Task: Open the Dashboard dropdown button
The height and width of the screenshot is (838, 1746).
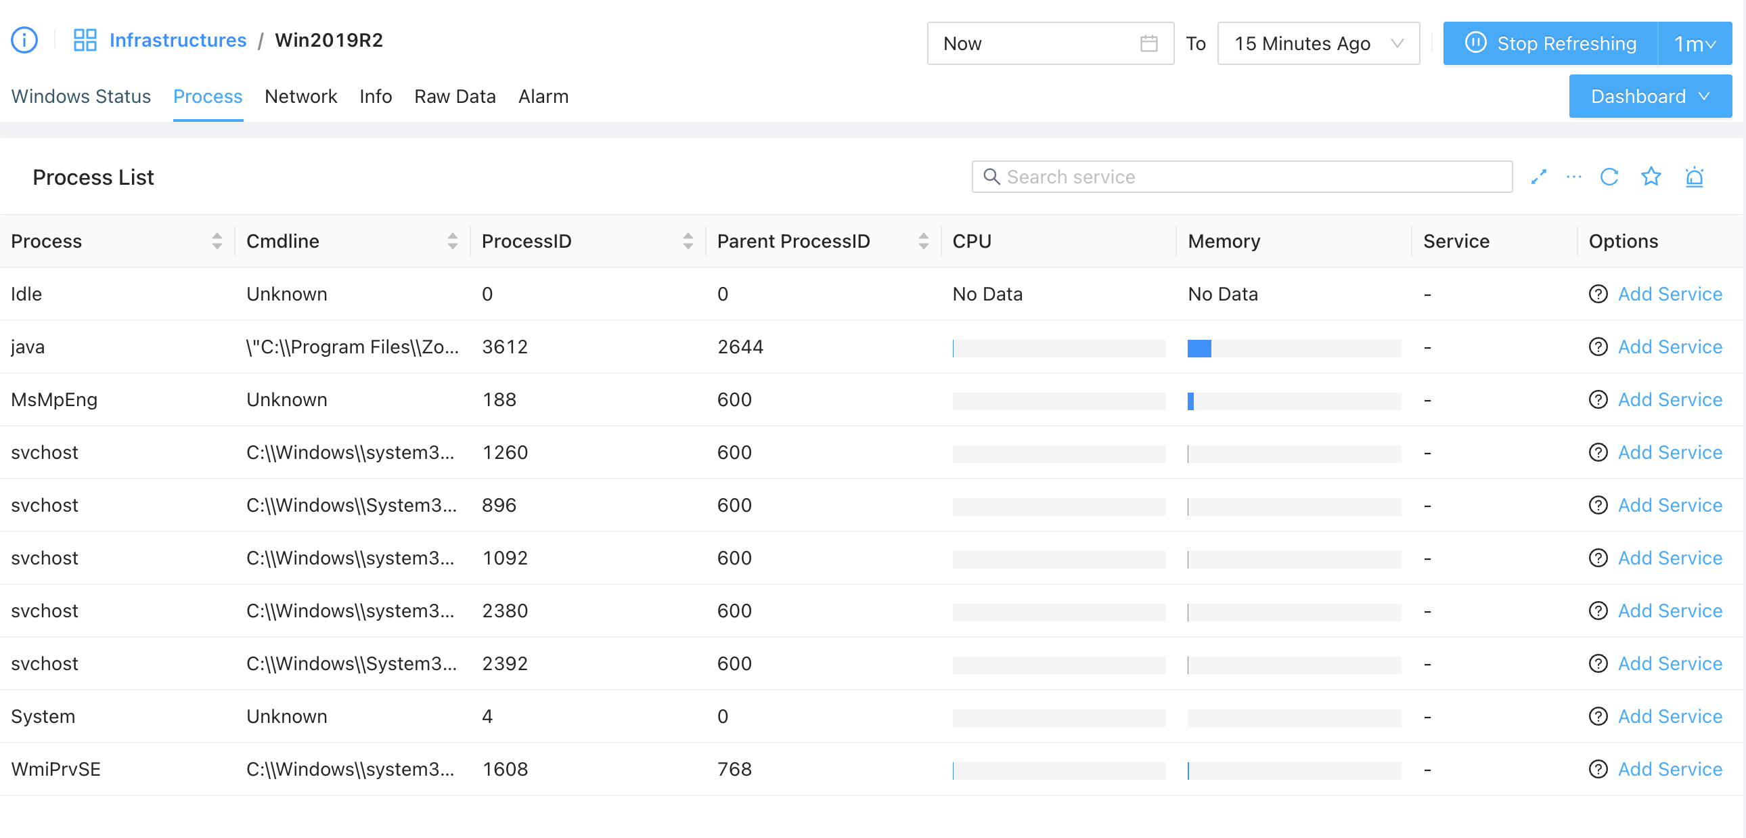Action: coord(1649,96)
